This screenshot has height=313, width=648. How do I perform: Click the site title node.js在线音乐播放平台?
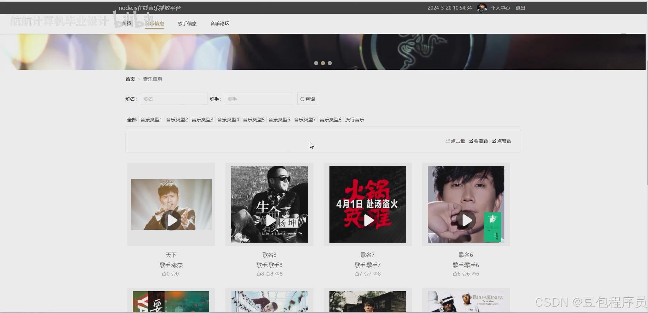(x=150, y=8)
